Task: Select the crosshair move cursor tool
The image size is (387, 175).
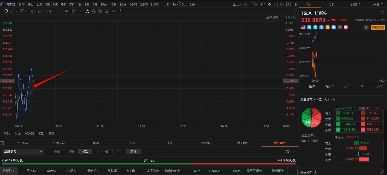Action: point(6,11)
